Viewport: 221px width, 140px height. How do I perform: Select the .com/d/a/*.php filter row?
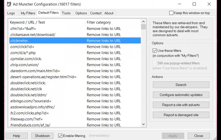pos(75,53)
